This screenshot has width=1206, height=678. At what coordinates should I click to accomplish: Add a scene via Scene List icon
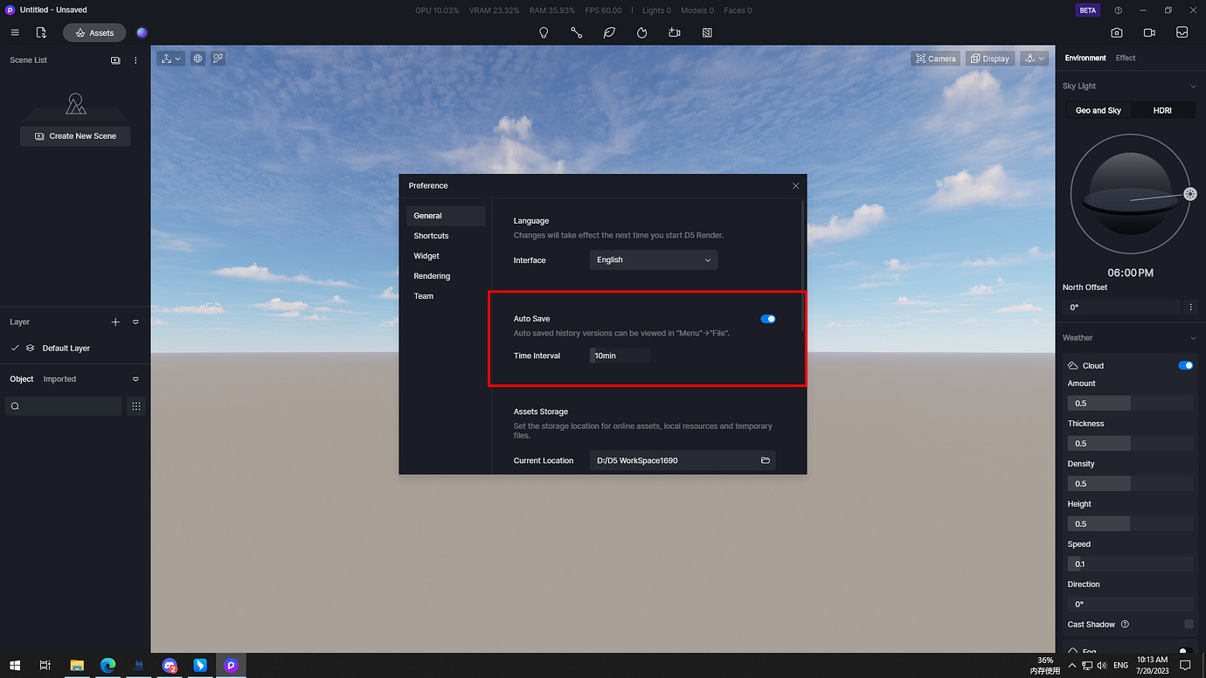[x=115, y=60]
